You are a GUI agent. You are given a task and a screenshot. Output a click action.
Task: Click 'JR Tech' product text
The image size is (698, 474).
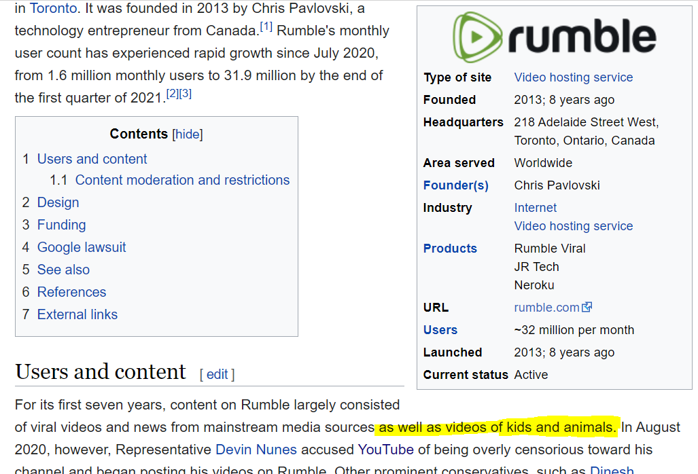tap(536, 267)
